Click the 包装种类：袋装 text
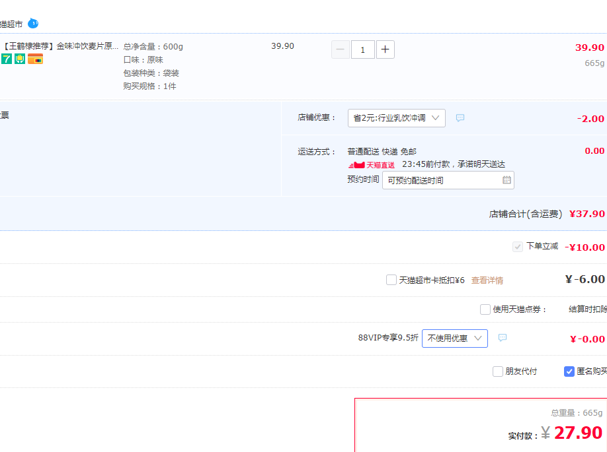The image size is (607, 452). [151, 73]
